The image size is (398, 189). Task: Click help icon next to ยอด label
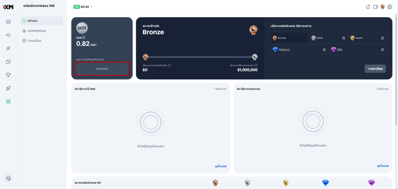(84, 37)
